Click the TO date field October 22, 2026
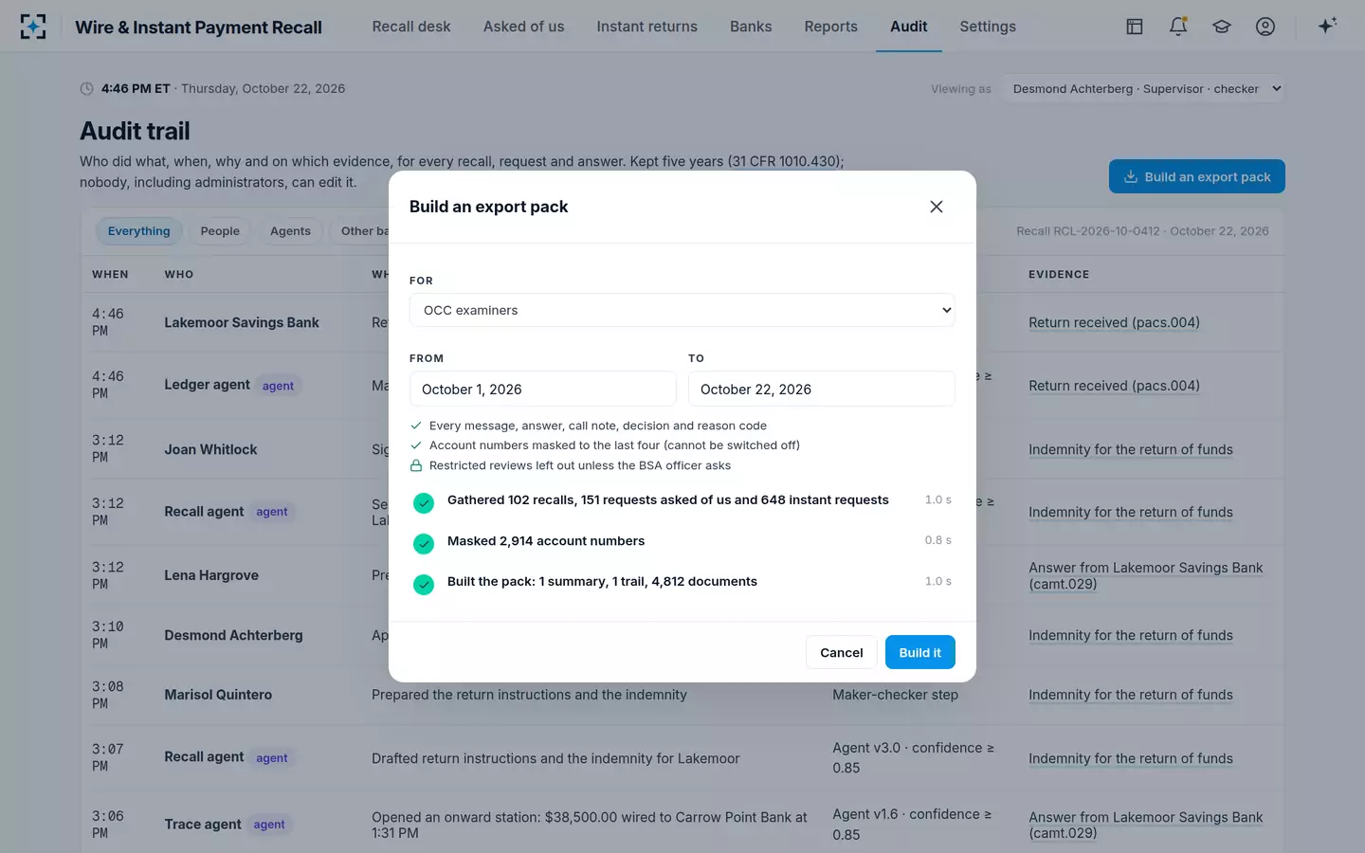 tap(822, 389)
